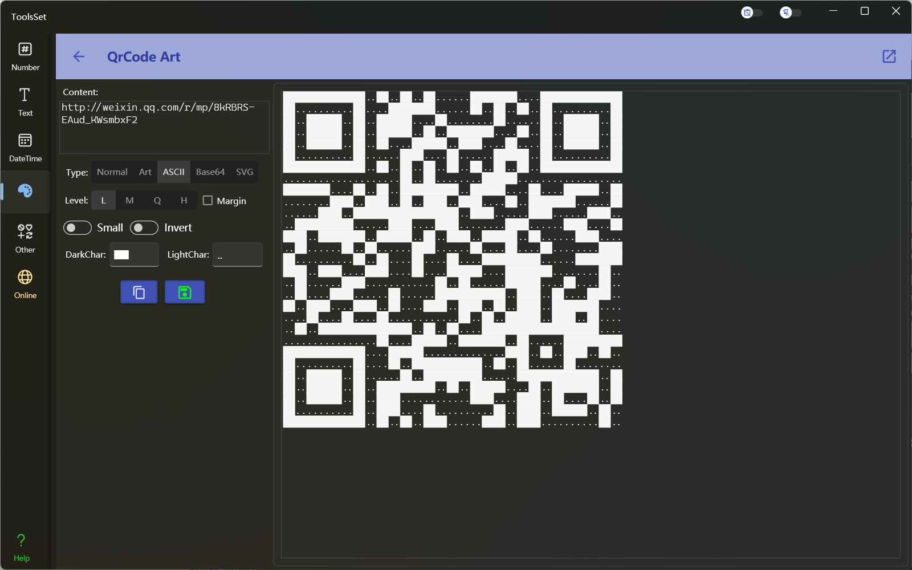Open the Online tools section
The height and width of the screenshot is (570, 912).
[x=25, y=284]
